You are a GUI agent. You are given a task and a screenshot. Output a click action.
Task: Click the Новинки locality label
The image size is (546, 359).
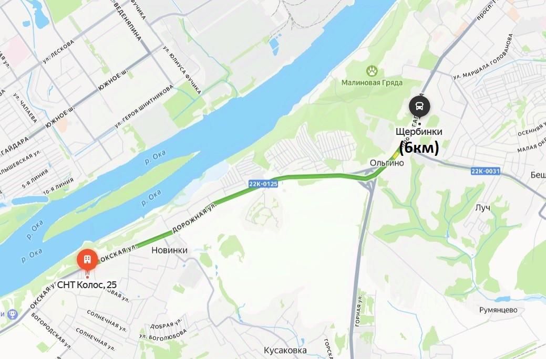[170, 250]
